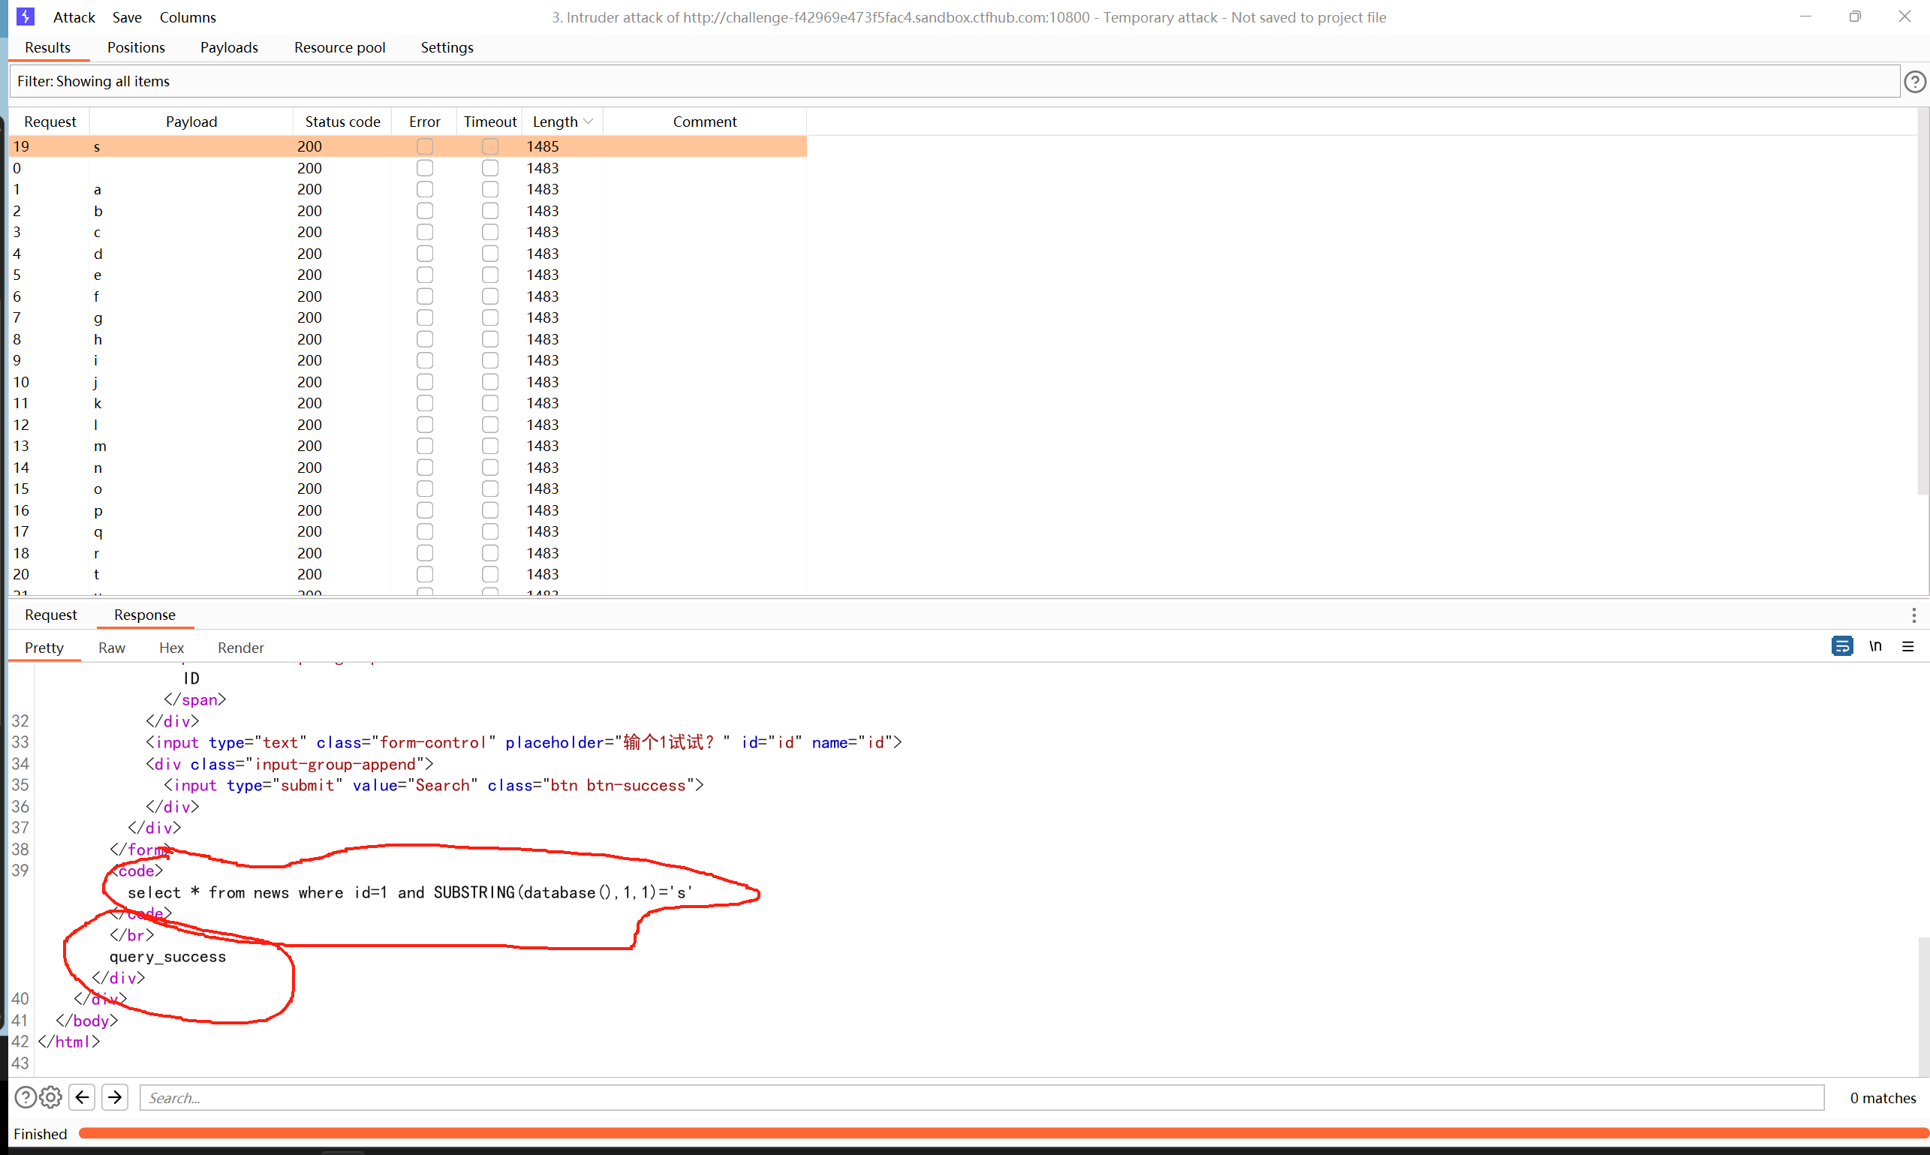The height and width of the screenshot is (1155, 1930).
Task: Click the response Search input field
Action: 981,1097
